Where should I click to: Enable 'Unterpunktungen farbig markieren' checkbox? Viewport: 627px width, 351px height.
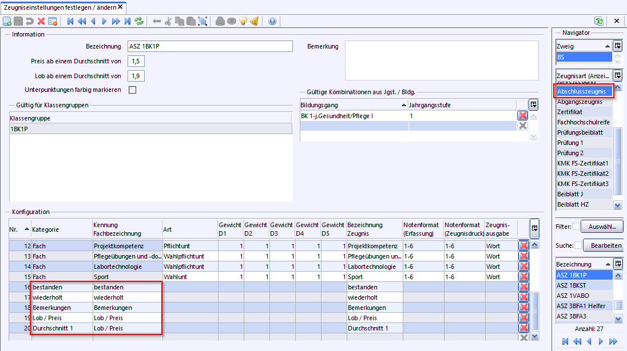(133, 90)
